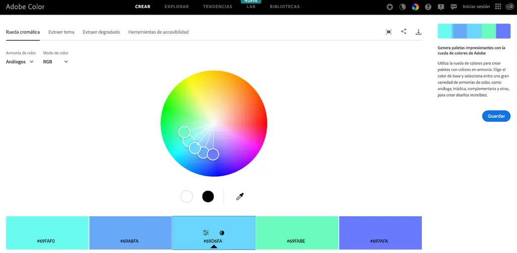Image resolution: width=517 pixels, height=253 pixels.
Task: Click the Guardar button
Action: pyautogui.click(x=496, y=116)
